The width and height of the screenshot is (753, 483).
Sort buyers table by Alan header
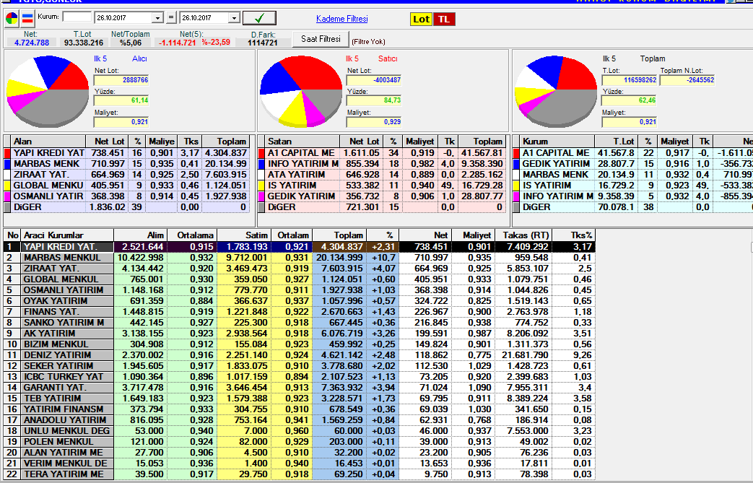pyautogui.click(x=48, y=142)
